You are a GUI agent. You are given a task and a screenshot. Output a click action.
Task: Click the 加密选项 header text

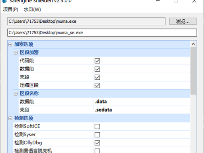tap(24, 44)
